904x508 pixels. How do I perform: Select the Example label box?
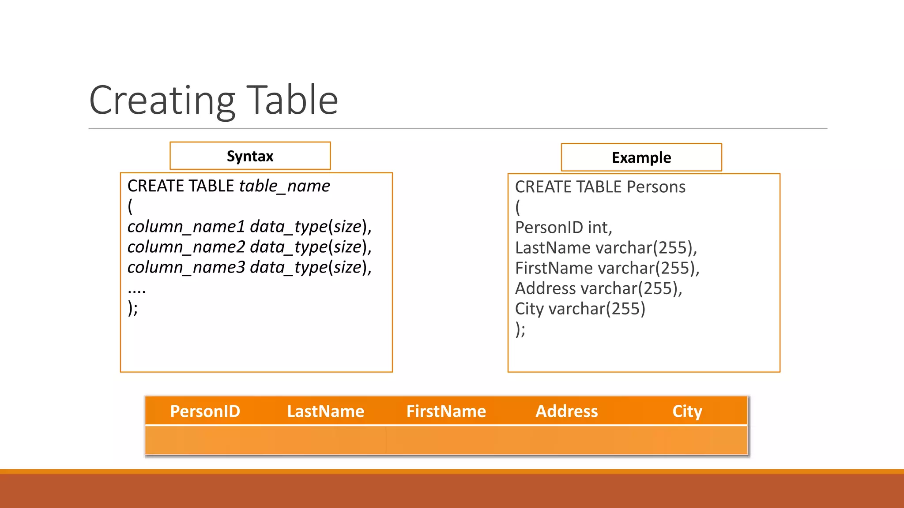point(641,157)
